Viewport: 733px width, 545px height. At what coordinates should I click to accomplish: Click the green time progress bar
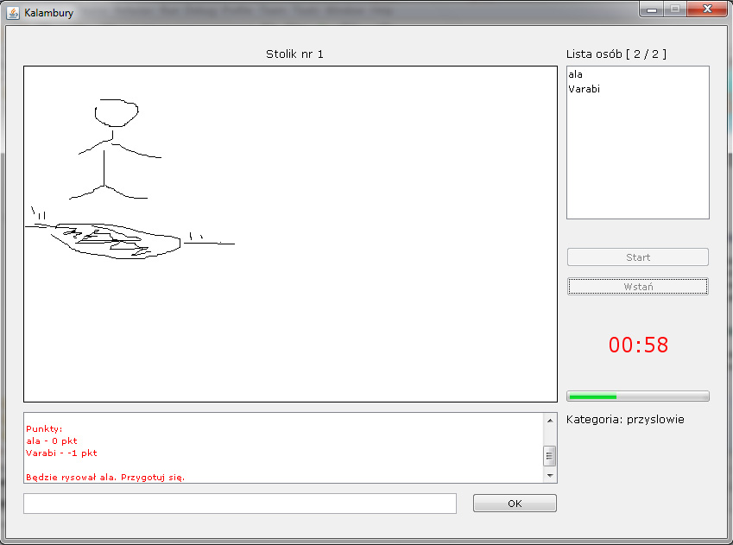coord(637,396)
